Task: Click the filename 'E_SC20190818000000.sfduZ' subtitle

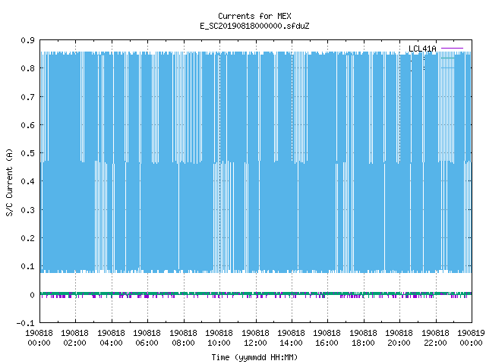Action: pos(254,26)
